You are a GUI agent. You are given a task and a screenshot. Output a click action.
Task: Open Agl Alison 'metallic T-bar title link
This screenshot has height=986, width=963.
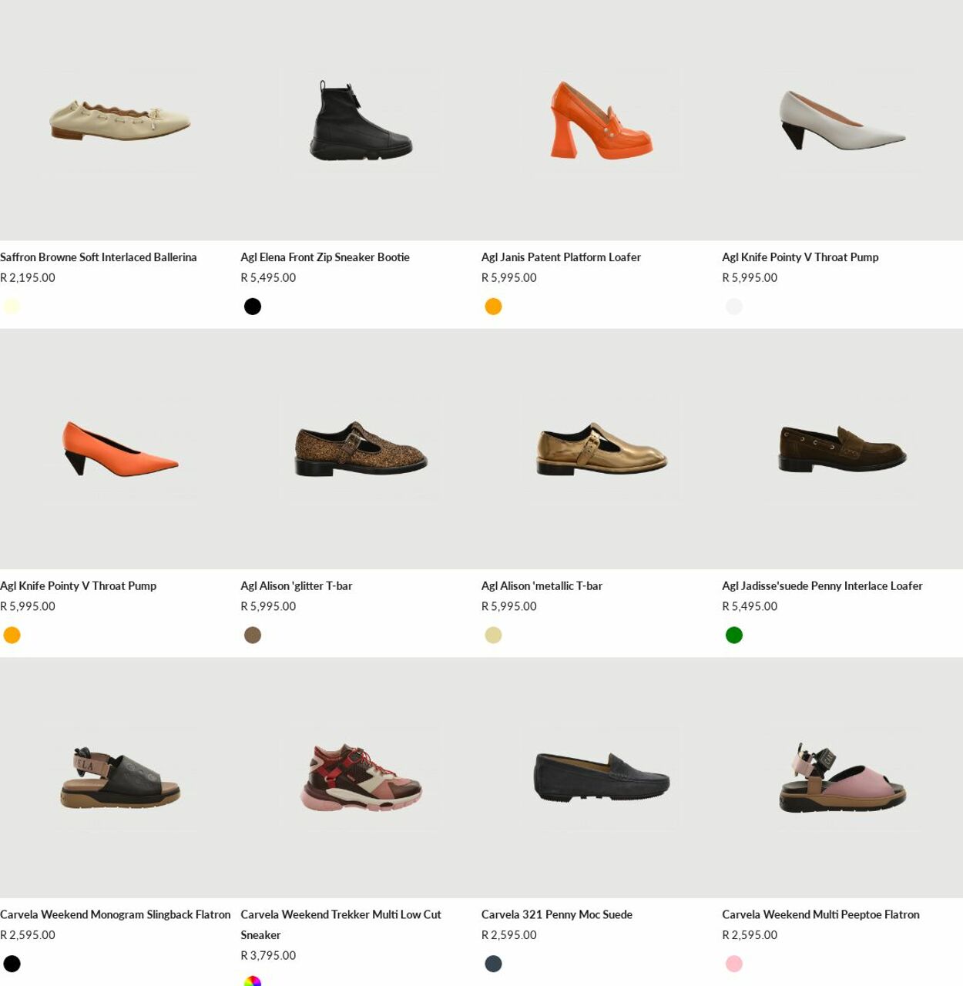[x=542, y=586]
